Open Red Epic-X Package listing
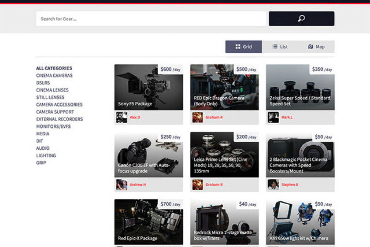370x247 pixels. pyautogui.click(x=149, y=222)
